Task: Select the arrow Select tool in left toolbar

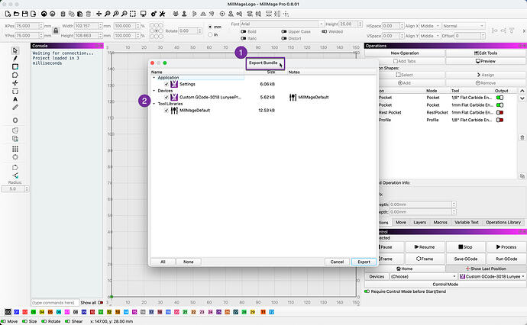Action: point(15,50)
